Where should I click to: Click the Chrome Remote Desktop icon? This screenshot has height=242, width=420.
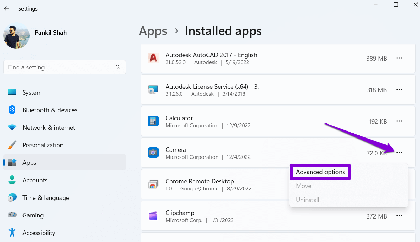tap(153, 184)
